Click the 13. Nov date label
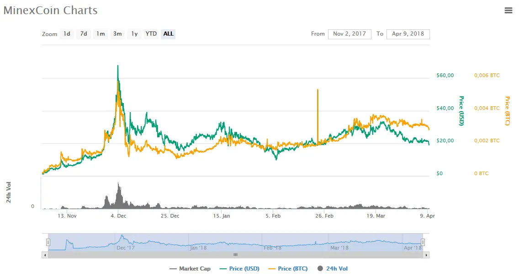The width and height of the screenshot is (519, 276). click(x=67, y=216)
